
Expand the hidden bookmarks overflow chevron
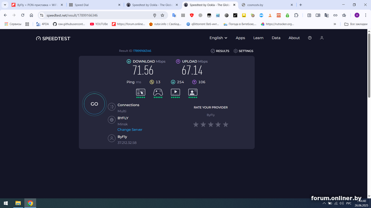(334, 24)
